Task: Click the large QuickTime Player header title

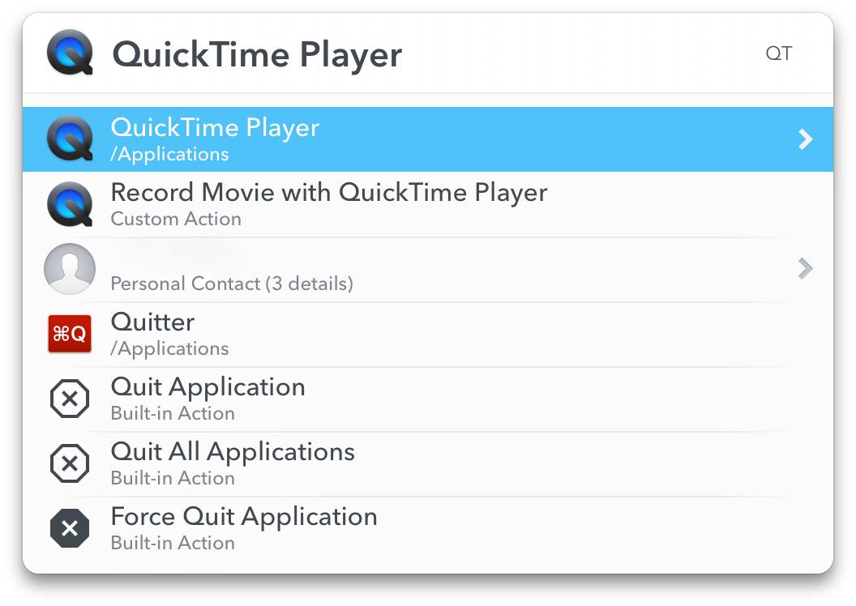Action: (257, 54)
